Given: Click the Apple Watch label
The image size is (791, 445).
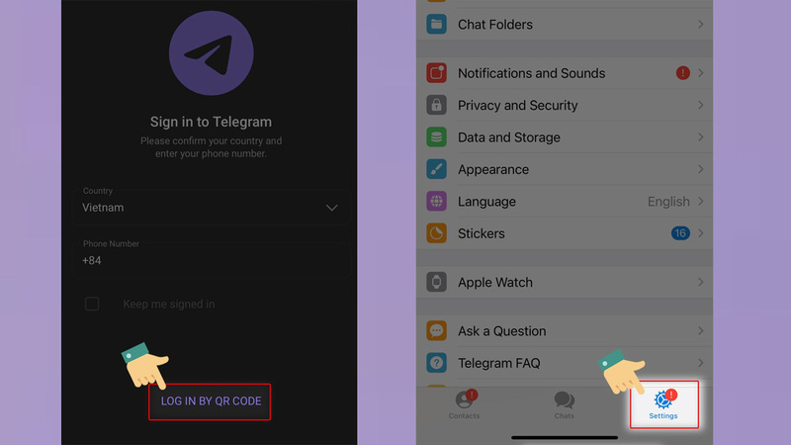Looking at the screenshot, I should click(x=495, y=282).
